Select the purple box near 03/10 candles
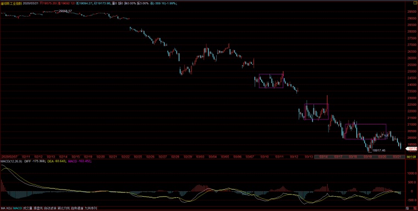This screenshot has width=418, height=211. pyautogui.click(x=271, y=80)
